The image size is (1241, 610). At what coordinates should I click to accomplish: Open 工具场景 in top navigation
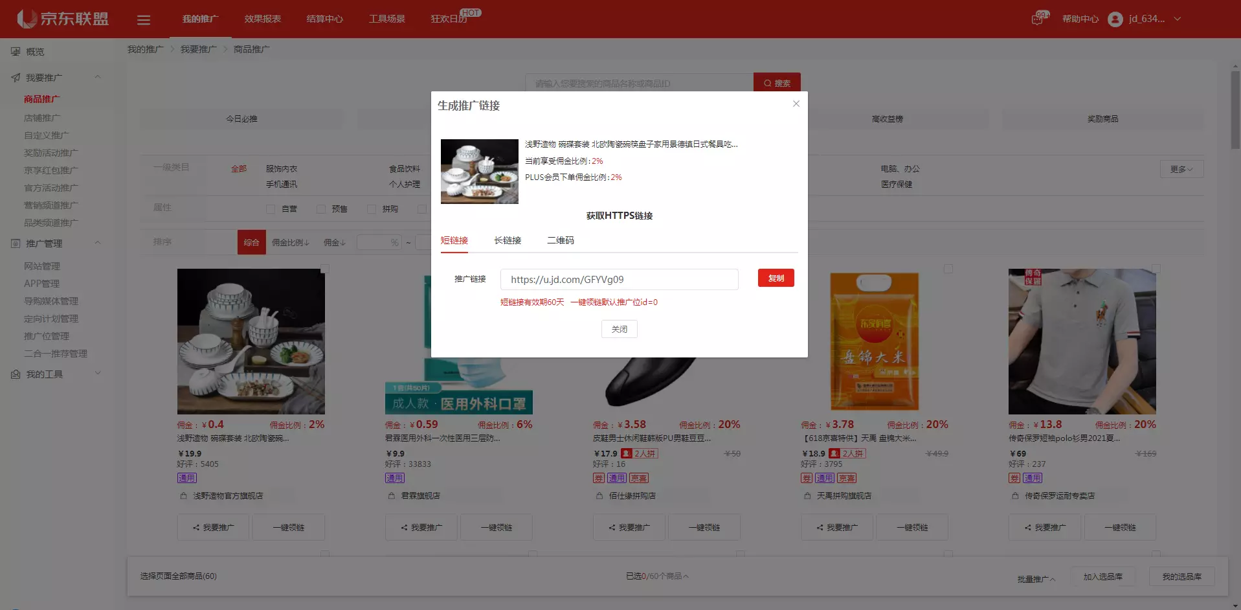coord(387,19)
